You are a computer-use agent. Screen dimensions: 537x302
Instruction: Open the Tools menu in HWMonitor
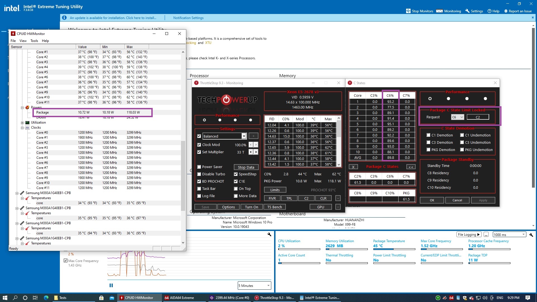point(34,41)
